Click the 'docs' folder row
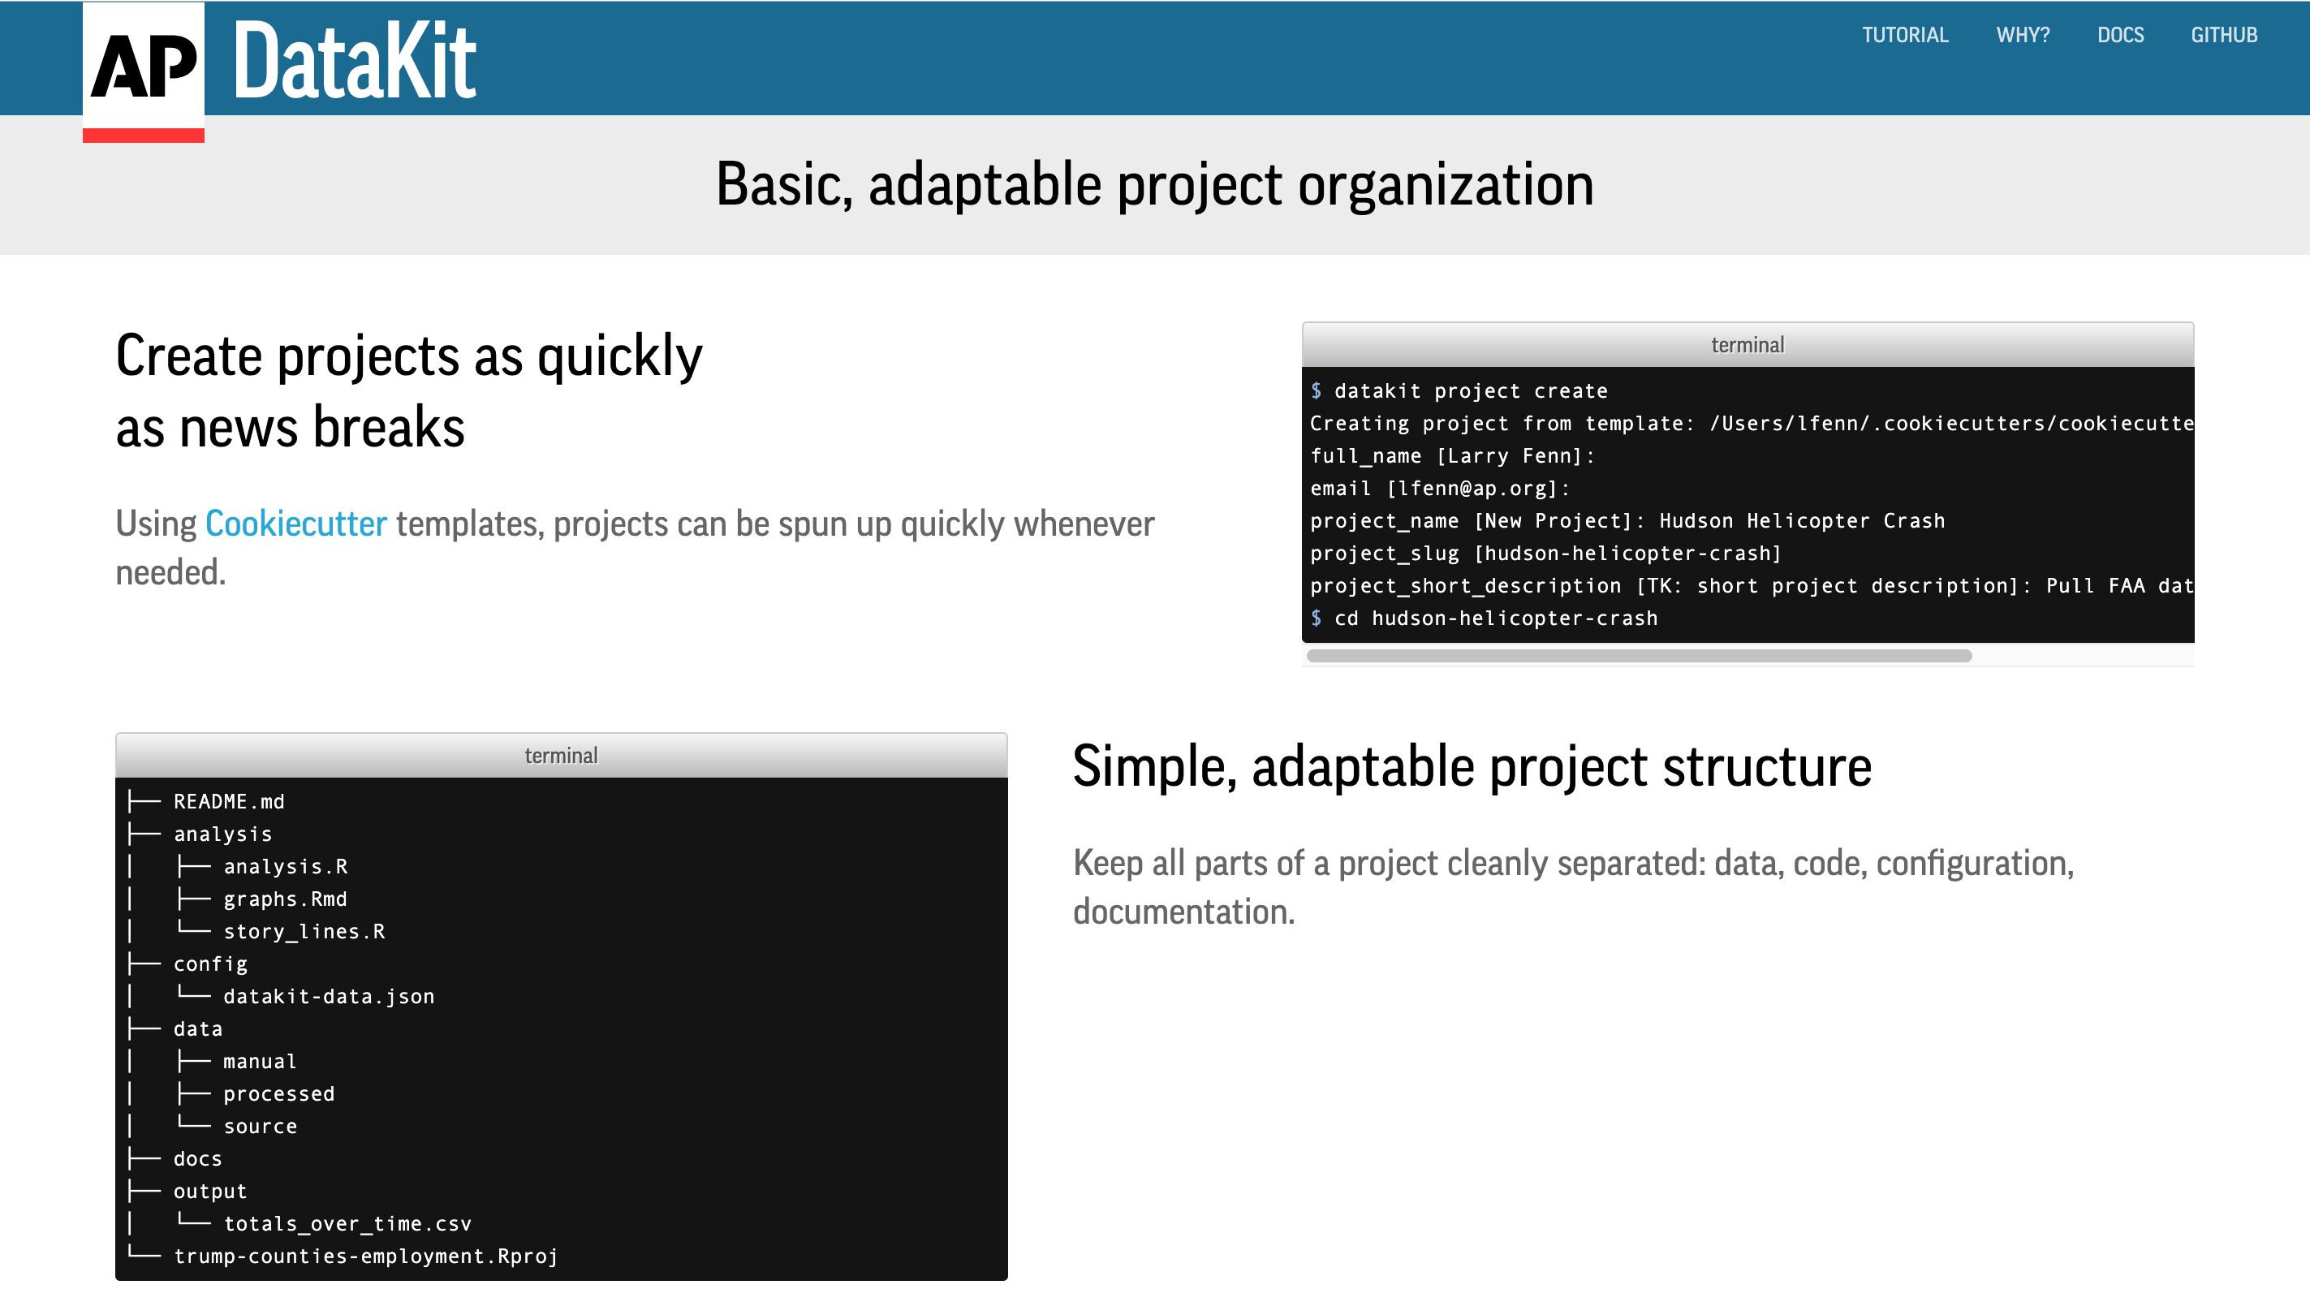This screenshot has width=2310, height=1289. 197,1158
